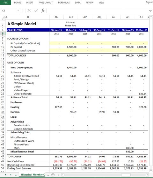Click the Enter checkmark icon
153x178 pixels.
[36, 11]
